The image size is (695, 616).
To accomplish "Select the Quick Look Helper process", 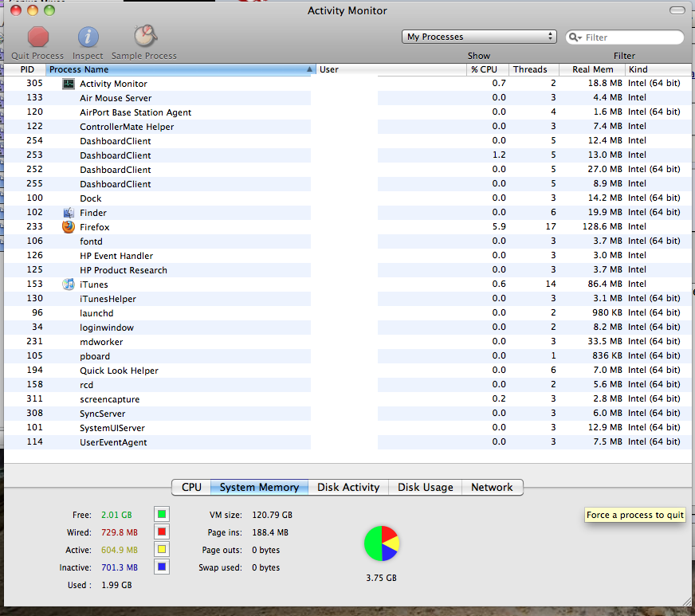I will [347, 371].
